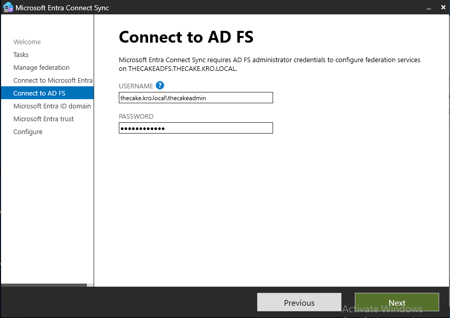
Task: Click the Next button
Action: pyautogui.click(x=397, y=302)
